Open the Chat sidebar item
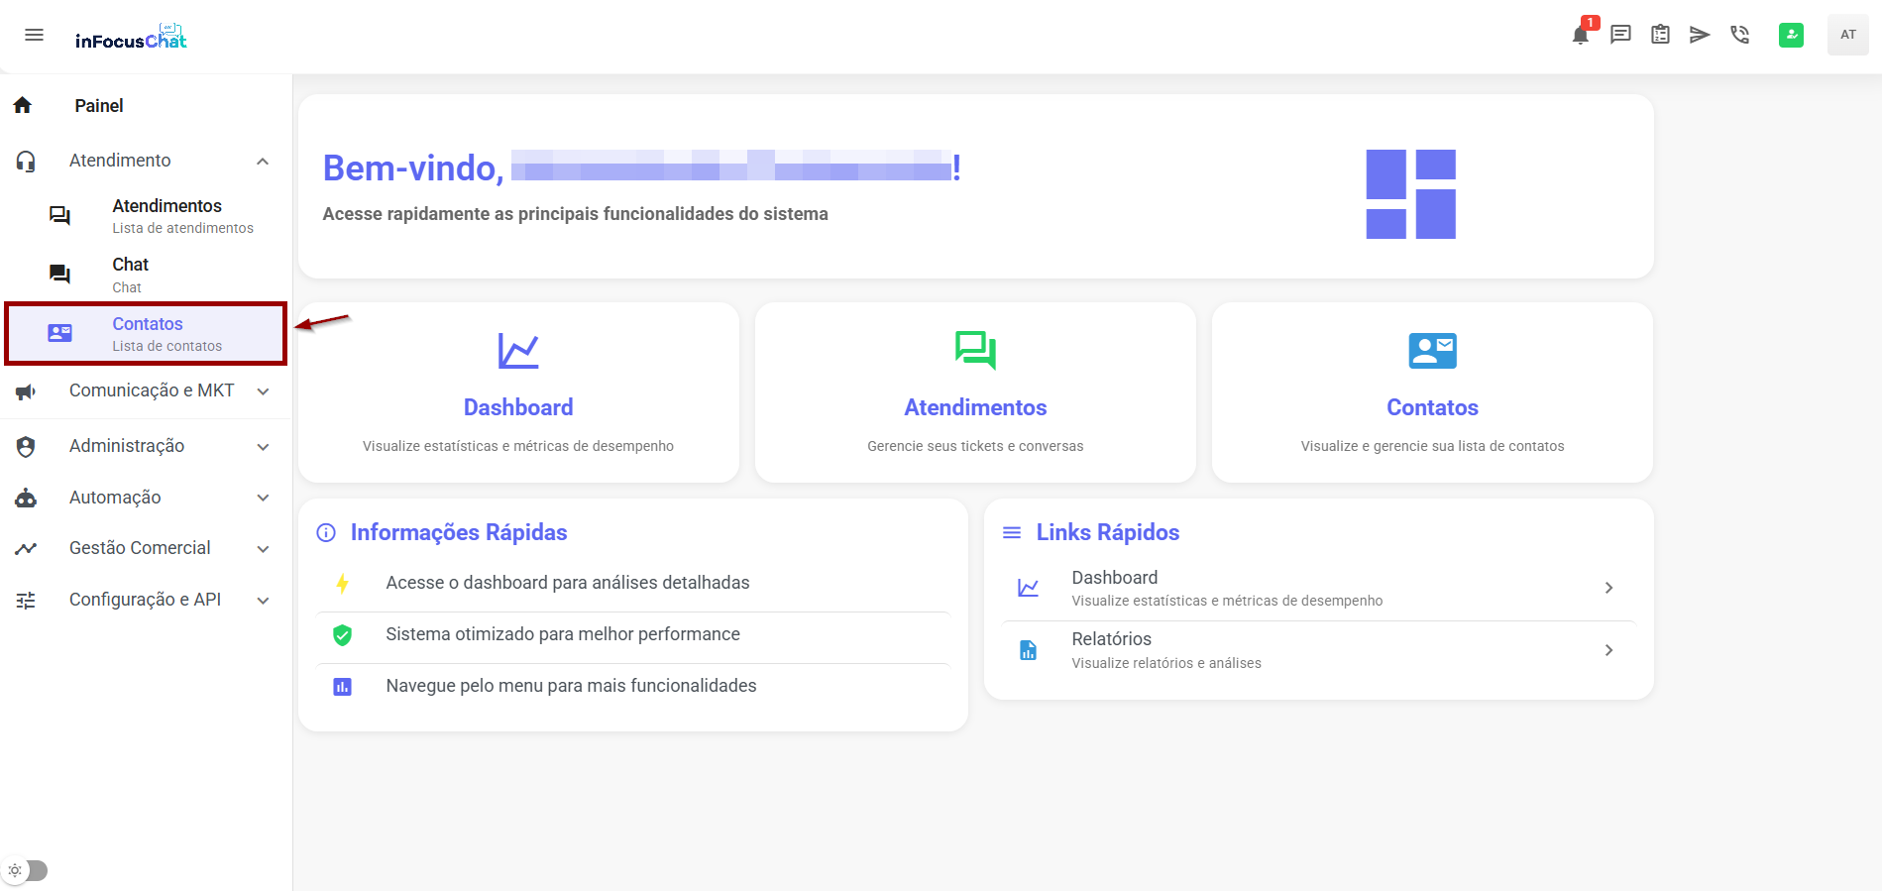The width and height of the screenshot is (1882, 891). click(x=131, y=275)
